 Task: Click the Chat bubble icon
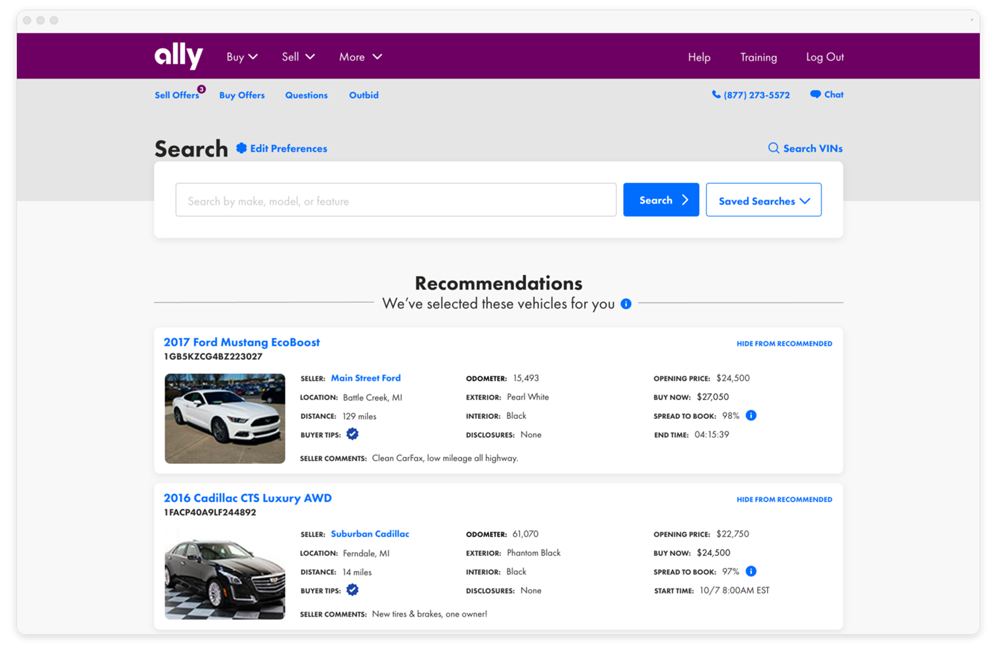(x=815, y=94)
